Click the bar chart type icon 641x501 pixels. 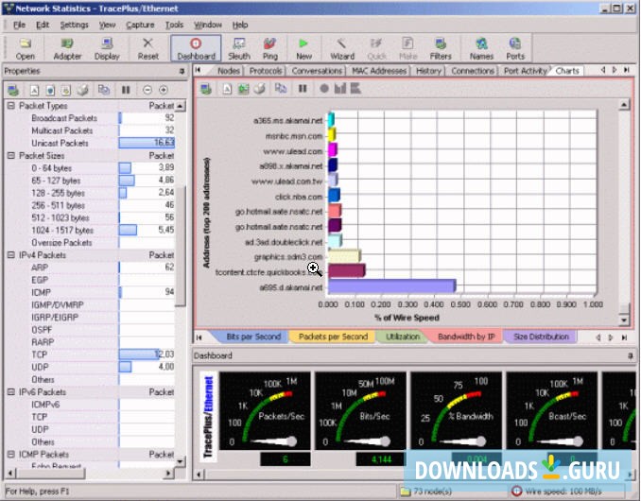coord(340,88)
